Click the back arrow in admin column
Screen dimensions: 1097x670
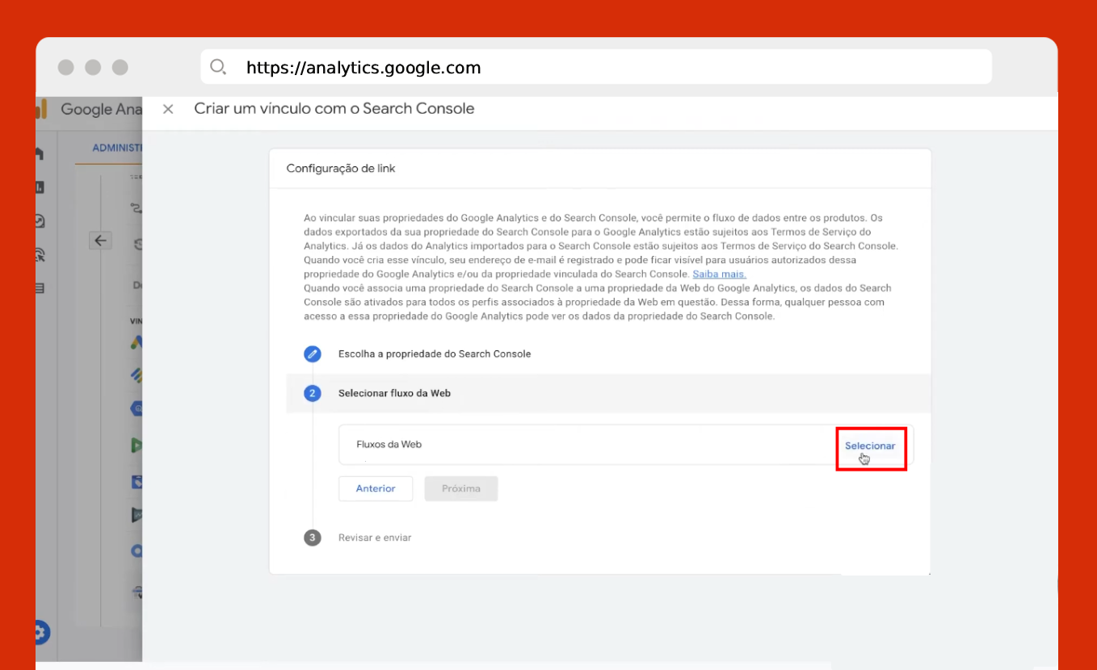click(100, 240)
